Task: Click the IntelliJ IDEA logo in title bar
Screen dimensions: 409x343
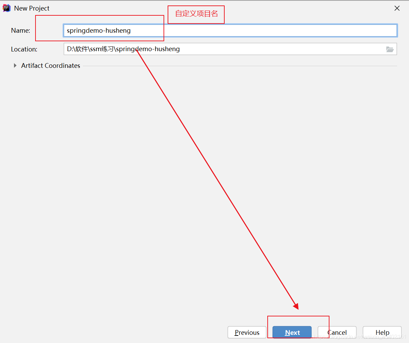Action: (x=6, y=8)
